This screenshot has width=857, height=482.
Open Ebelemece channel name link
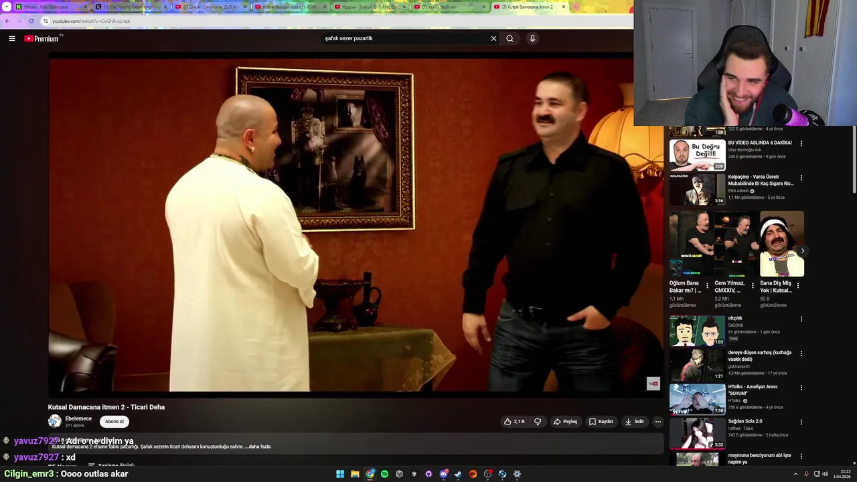pos(78,418)
